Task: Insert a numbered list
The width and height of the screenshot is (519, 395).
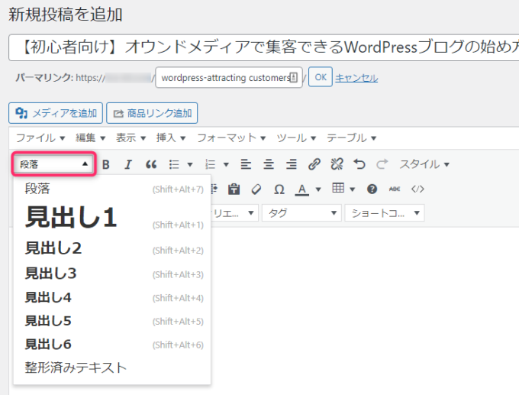Action: 210,164
